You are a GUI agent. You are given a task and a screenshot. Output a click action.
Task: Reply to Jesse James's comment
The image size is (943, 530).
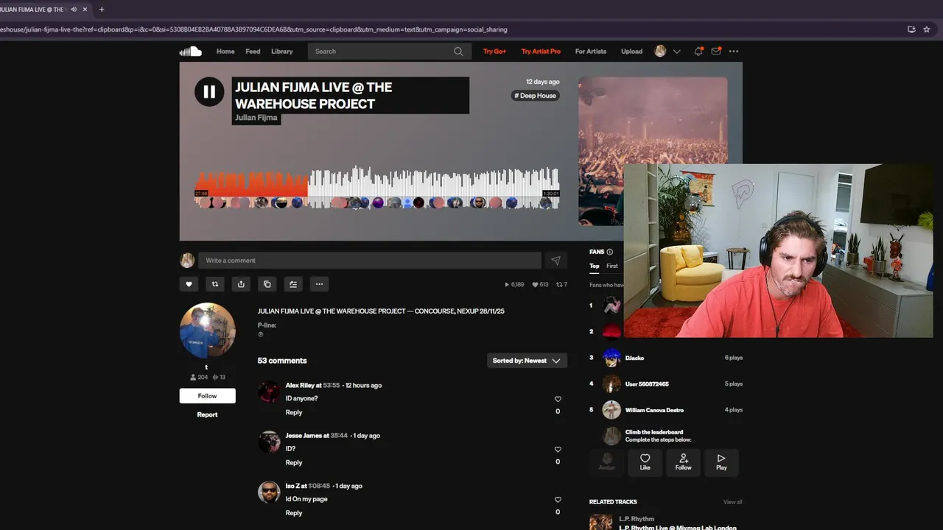pos(294,462)
